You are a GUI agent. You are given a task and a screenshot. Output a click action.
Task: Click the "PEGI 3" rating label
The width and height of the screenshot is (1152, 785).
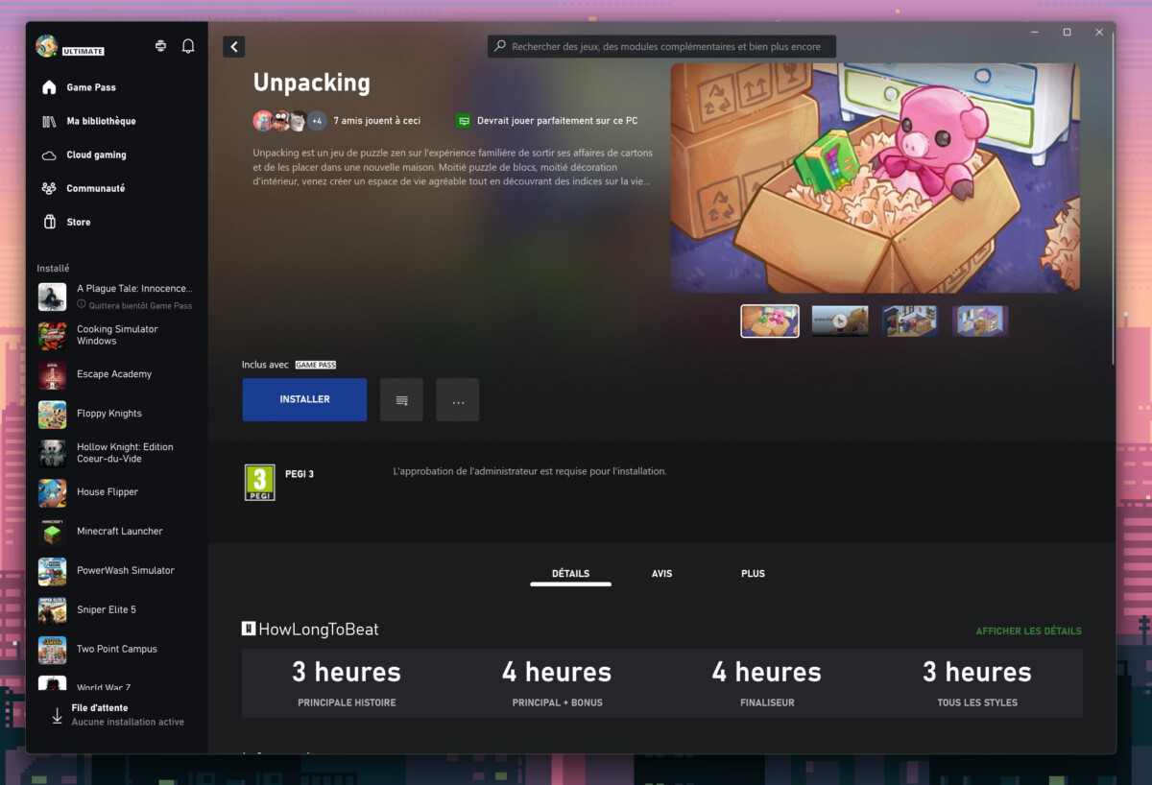(300, 474)
